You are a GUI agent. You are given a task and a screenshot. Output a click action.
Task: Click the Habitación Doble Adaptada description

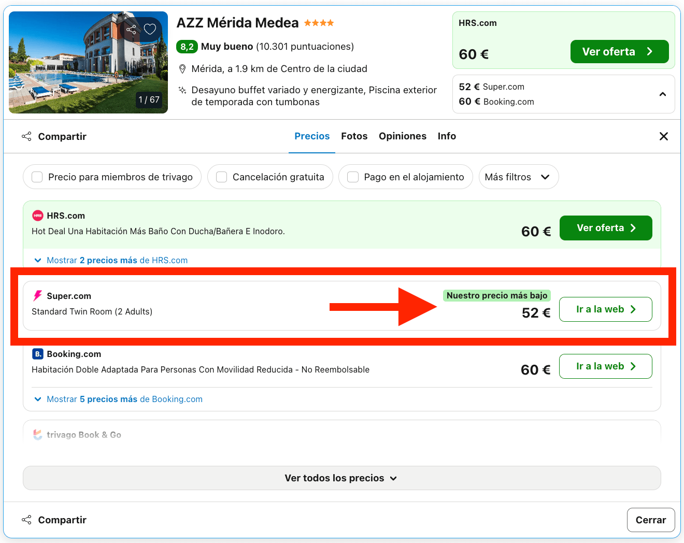[x=201, y=369]
